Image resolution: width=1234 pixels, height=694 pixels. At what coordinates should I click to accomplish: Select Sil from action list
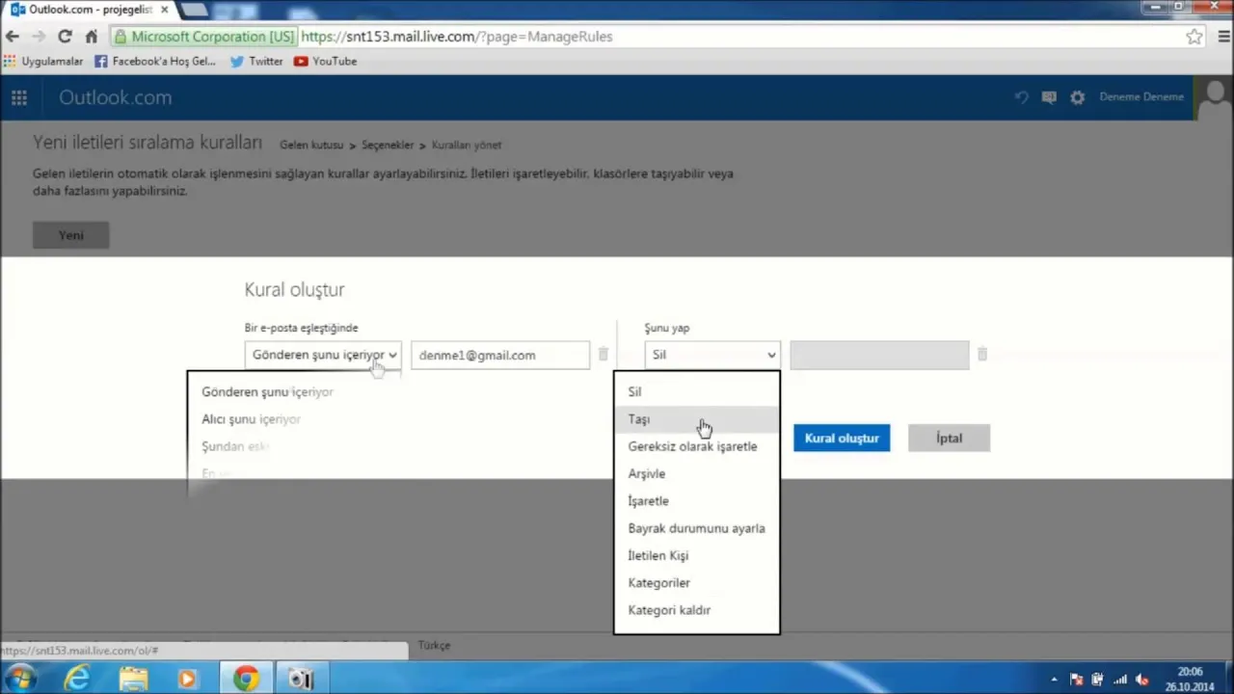(696, 391)
